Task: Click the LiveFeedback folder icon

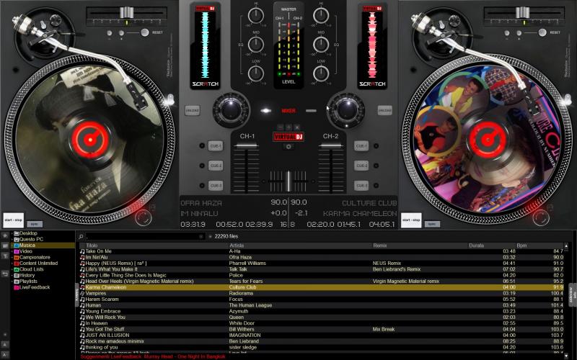Action: (17, 287)
